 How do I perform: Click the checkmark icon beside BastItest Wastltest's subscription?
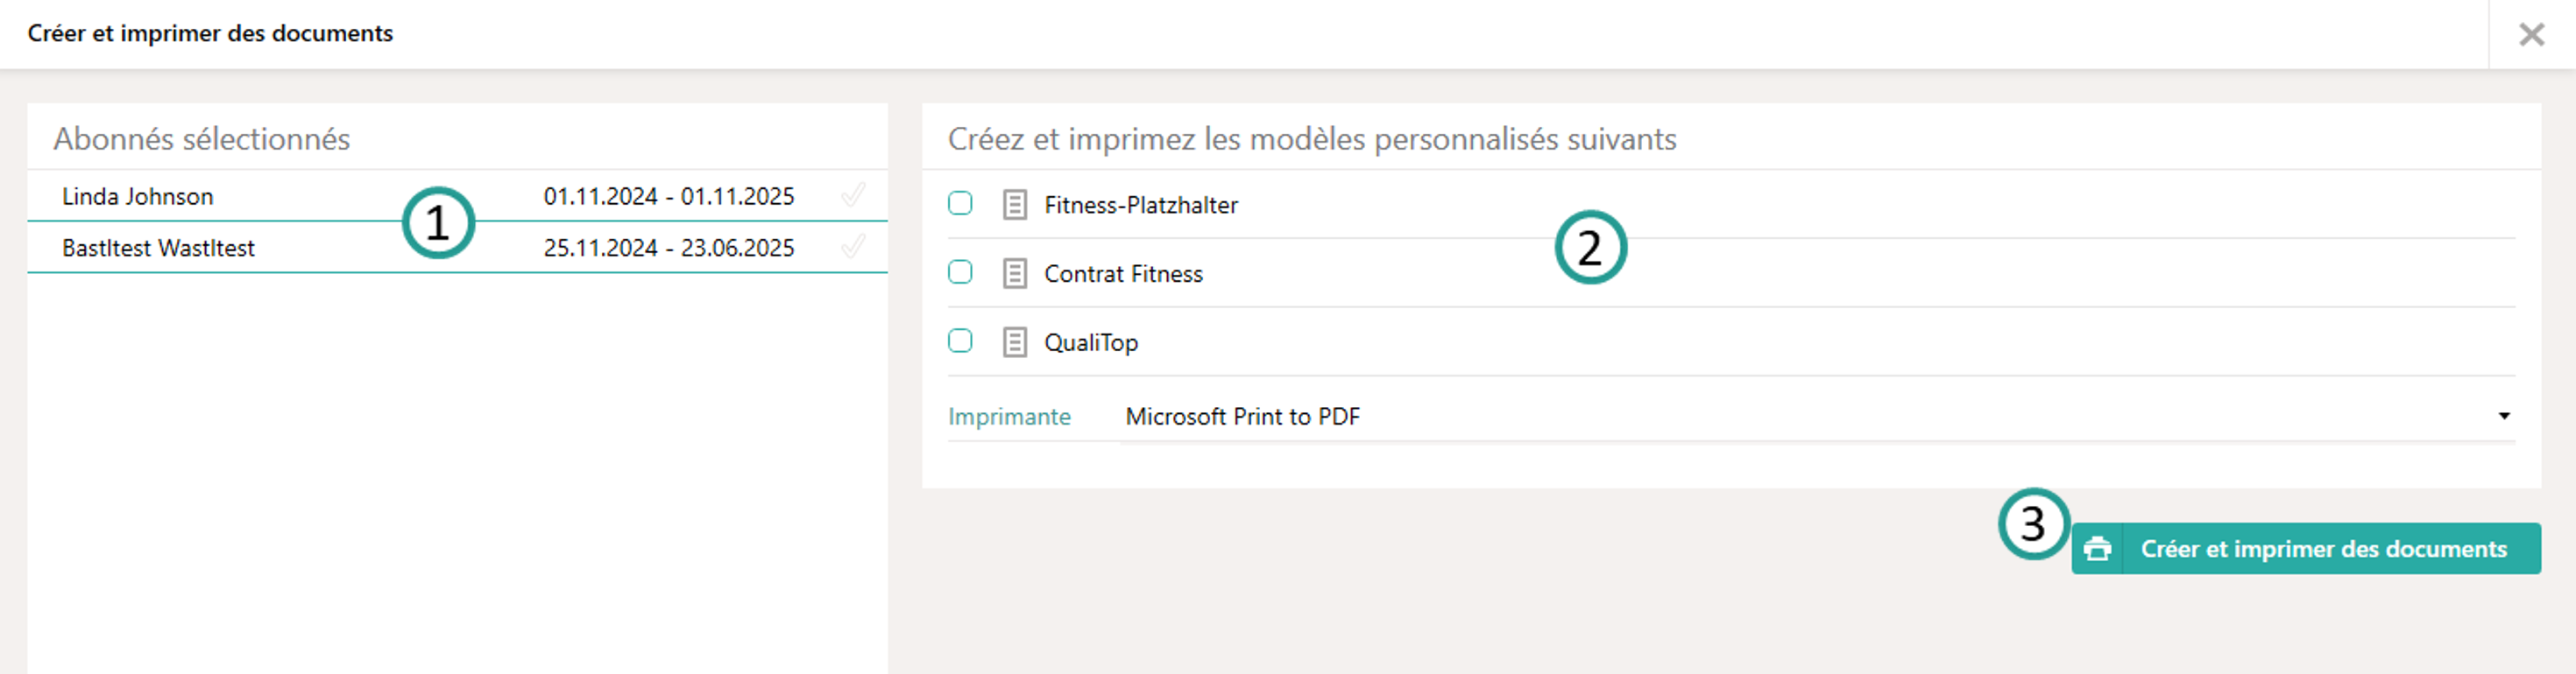(x=853, y=247)
